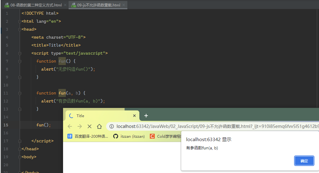Go to browser home page
Image resolution: width=319 pixels, height=173 pixels.
(x=99, y=127)
